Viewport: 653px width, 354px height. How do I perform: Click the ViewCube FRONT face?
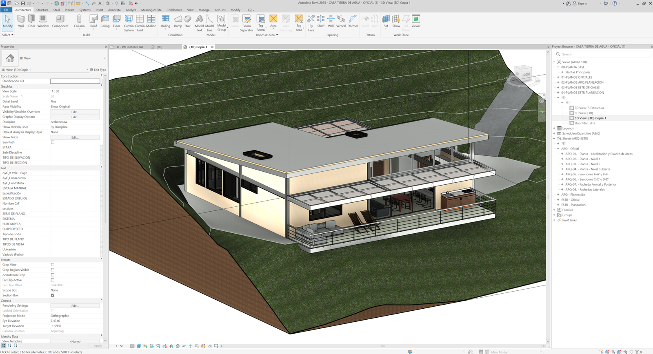click(526, 75)
